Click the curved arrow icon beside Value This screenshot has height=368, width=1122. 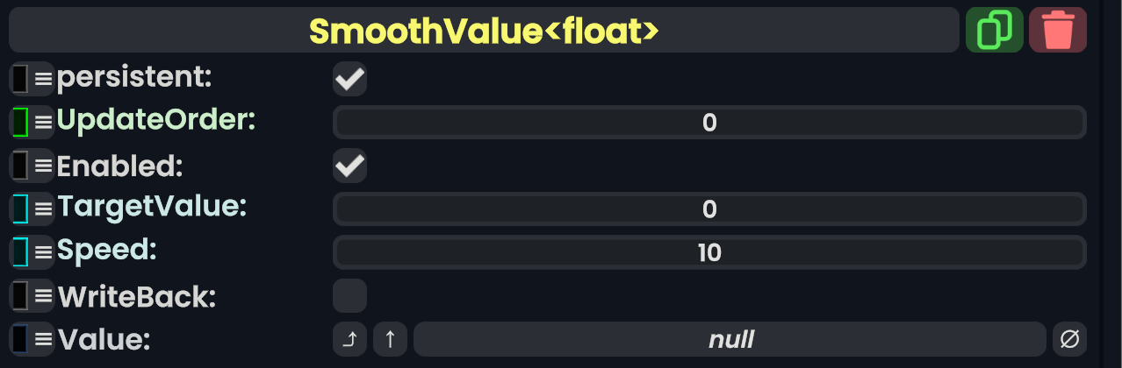(349, 339)
